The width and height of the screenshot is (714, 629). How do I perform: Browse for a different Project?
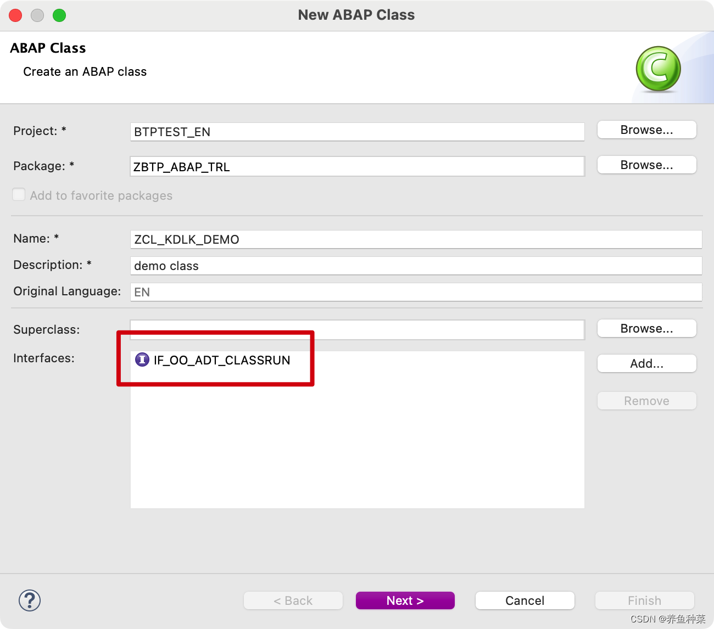point(646,130)
